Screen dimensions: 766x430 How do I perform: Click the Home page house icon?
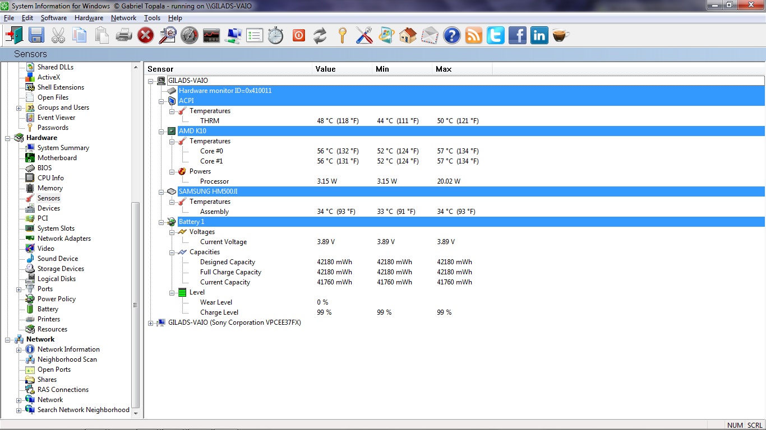(x=408, y=36)
